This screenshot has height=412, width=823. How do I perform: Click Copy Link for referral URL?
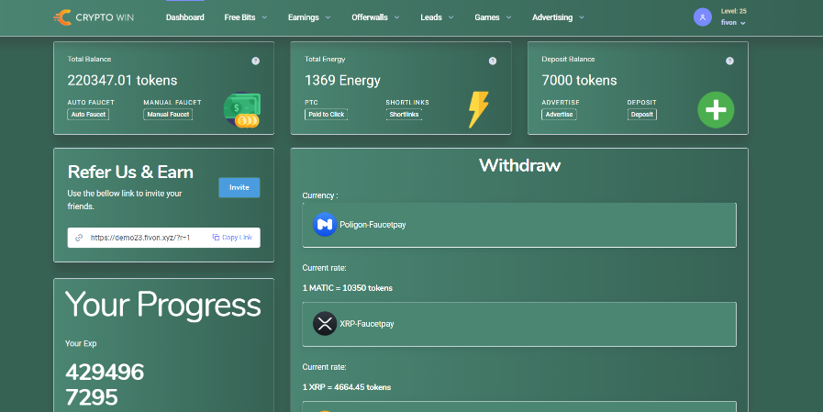(x=232, y=238)
